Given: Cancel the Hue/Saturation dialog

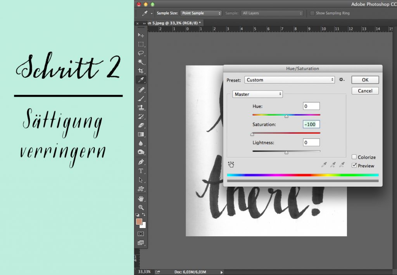Looking at the screenshot, I should tap(365, 91).
